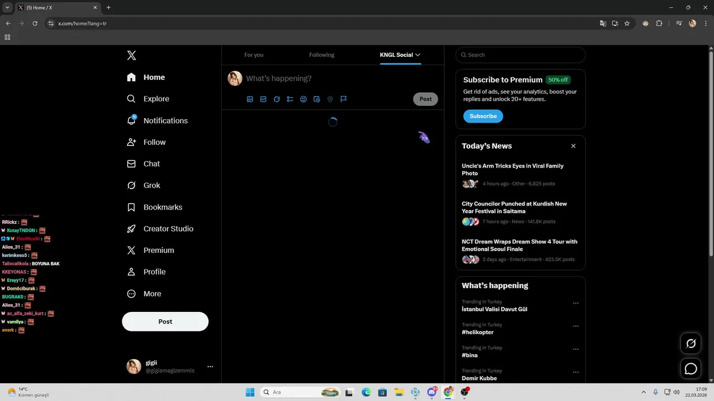Open the Premium page in the sidebar
Image resolution: width=714 pixels, height=401 pixels.
point(151,251)
